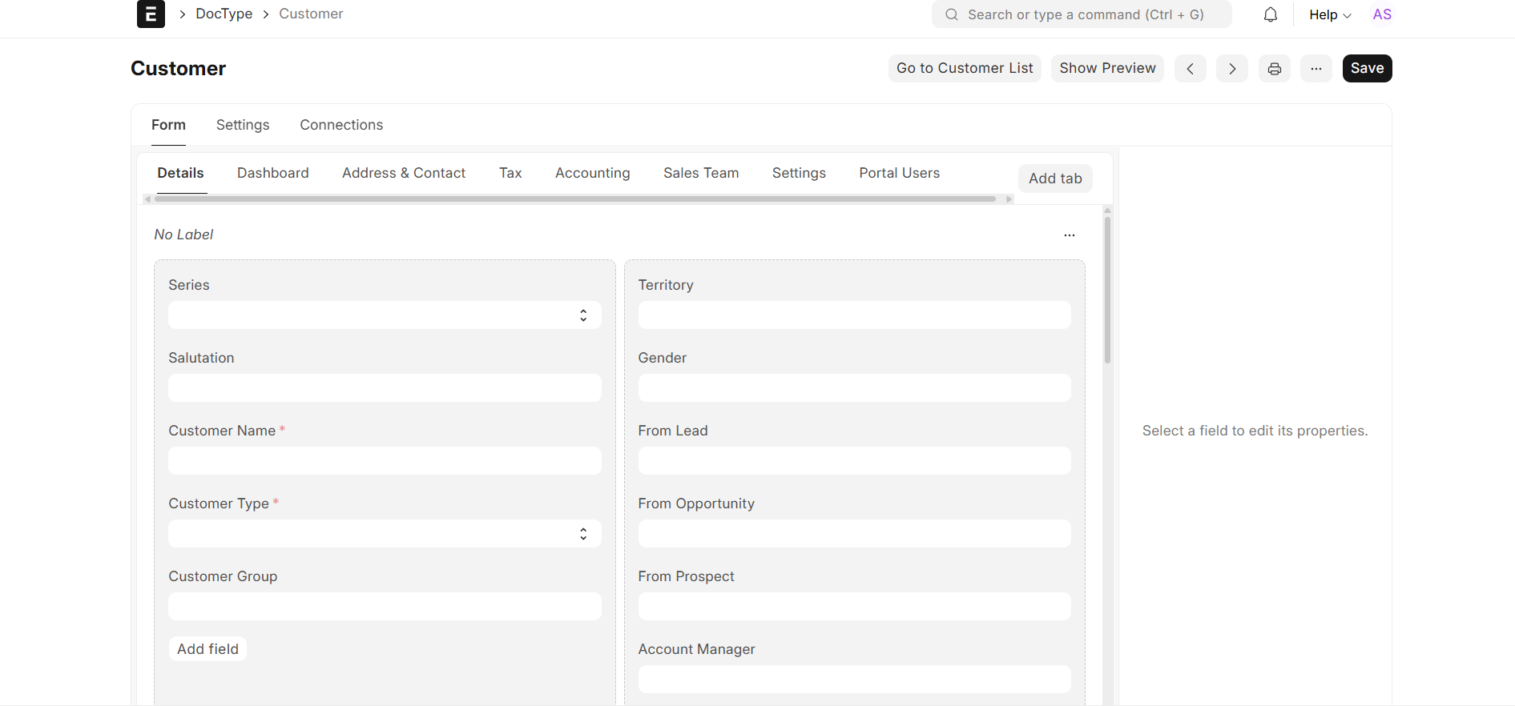Click the horizontal tab scrollbar
This screenshot has height=706, width=1515.
(x=574, y=199)
